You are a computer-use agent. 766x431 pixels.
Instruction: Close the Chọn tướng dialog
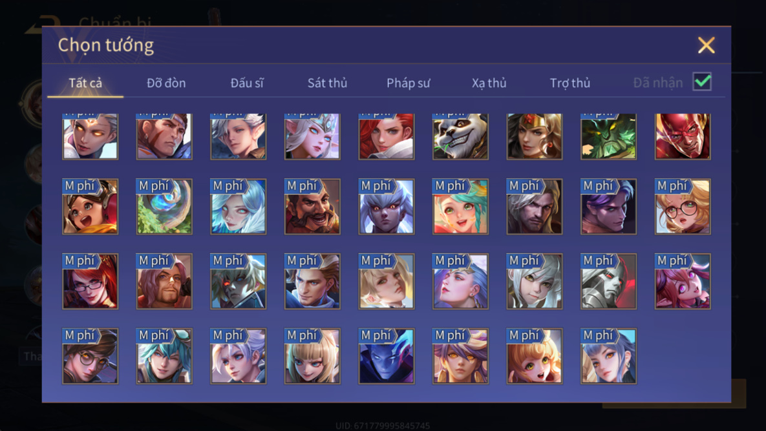pos(706,45)
